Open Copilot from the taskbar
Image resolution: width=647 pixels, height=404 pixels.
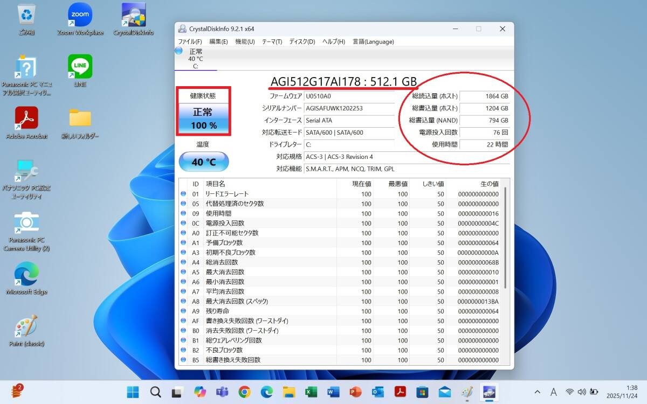[x=200, y=392]
